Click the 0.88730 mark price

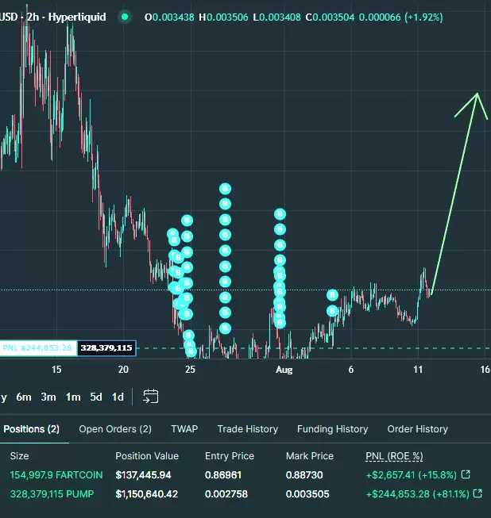pos(304,474)
